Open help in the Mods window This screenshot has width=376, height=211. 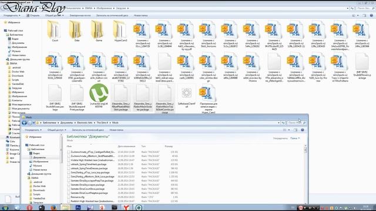click(303, 130)
